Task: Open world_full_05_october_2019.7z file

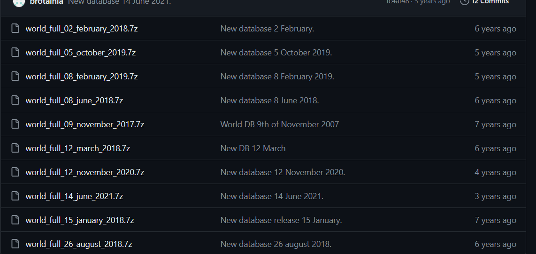Action: coord(81,53)
